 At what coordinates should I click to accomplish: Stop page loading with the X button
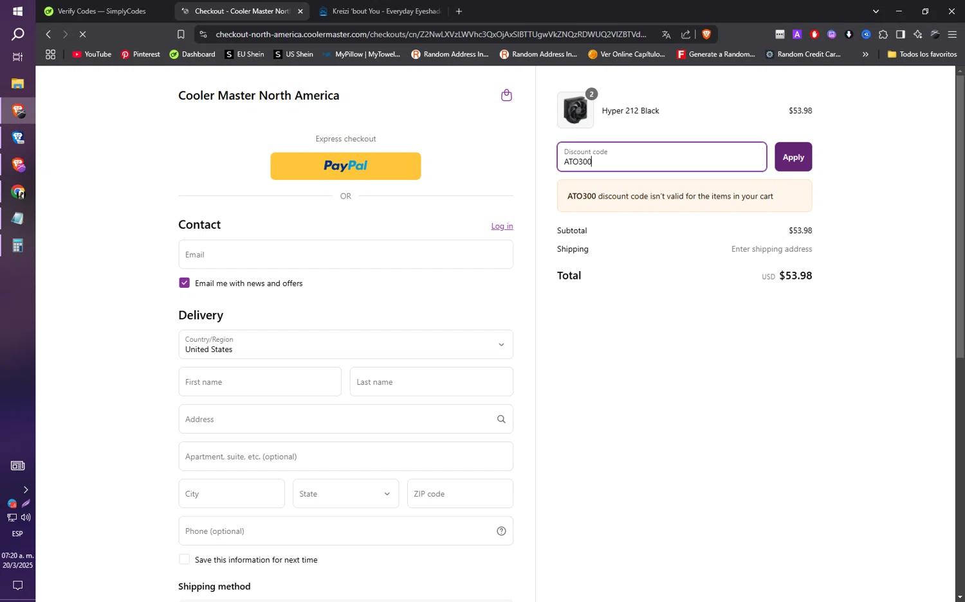pyautogui.click(x=82, y=34)
